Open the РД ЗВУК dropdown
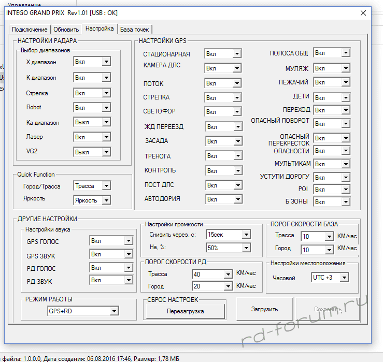The height and width of the screenshot is (362, 383). (x=111, y=280)
